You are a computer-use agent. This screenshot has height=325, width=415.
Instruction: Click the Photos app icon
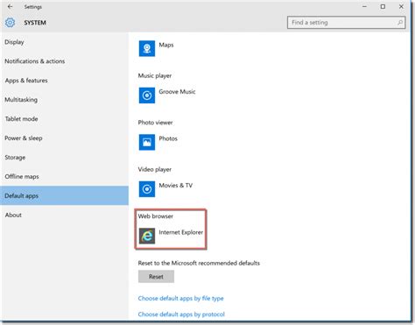tap(147, 142)
